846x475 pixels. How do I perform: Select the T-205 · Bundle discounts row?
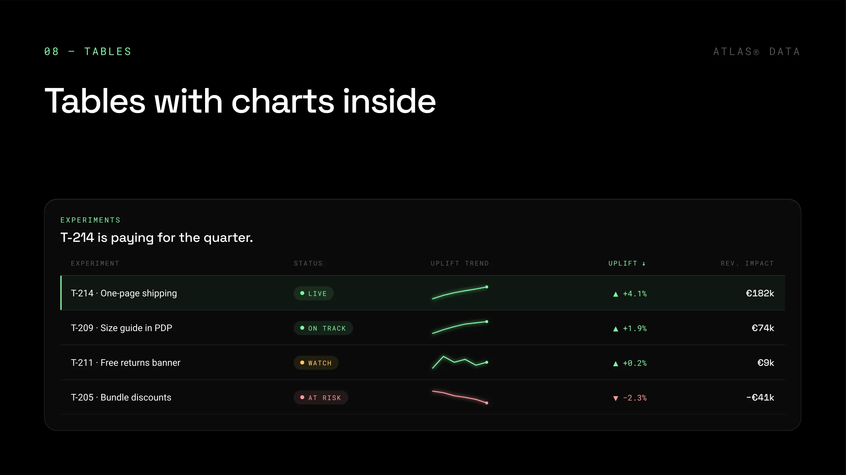tap(422, 397)
